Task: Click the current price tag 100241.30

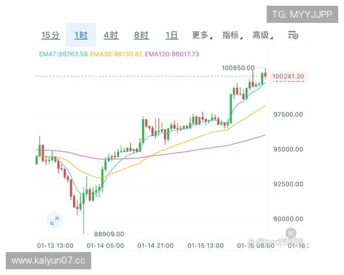Action: 288,76
